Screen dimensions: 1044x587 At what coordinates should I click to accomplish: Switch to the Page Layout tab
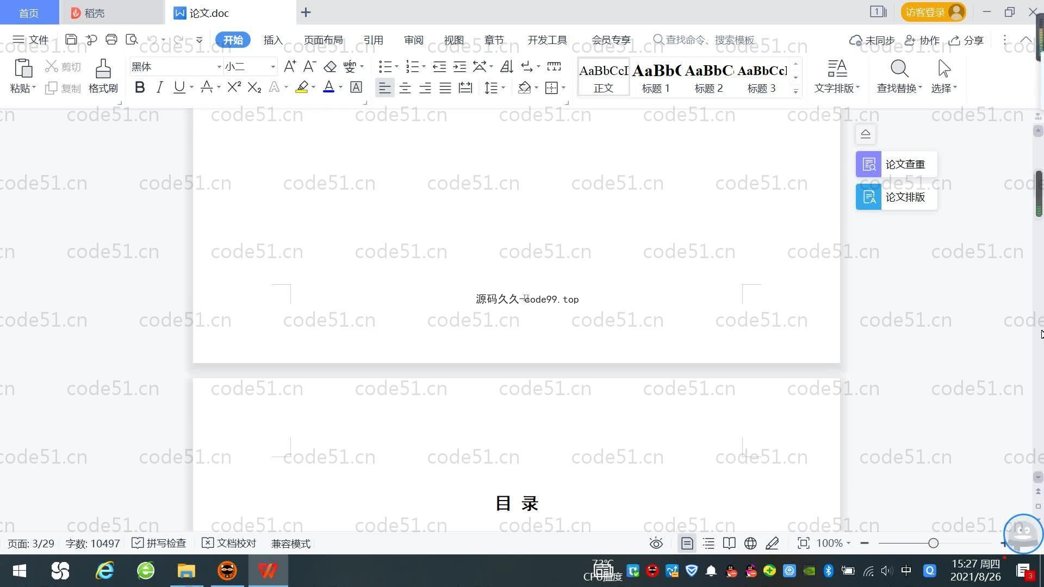pos(323,40)
